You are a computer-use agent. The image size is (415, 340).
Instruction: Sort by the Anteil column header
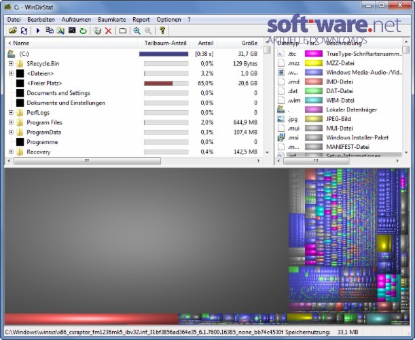coord(203,43)
